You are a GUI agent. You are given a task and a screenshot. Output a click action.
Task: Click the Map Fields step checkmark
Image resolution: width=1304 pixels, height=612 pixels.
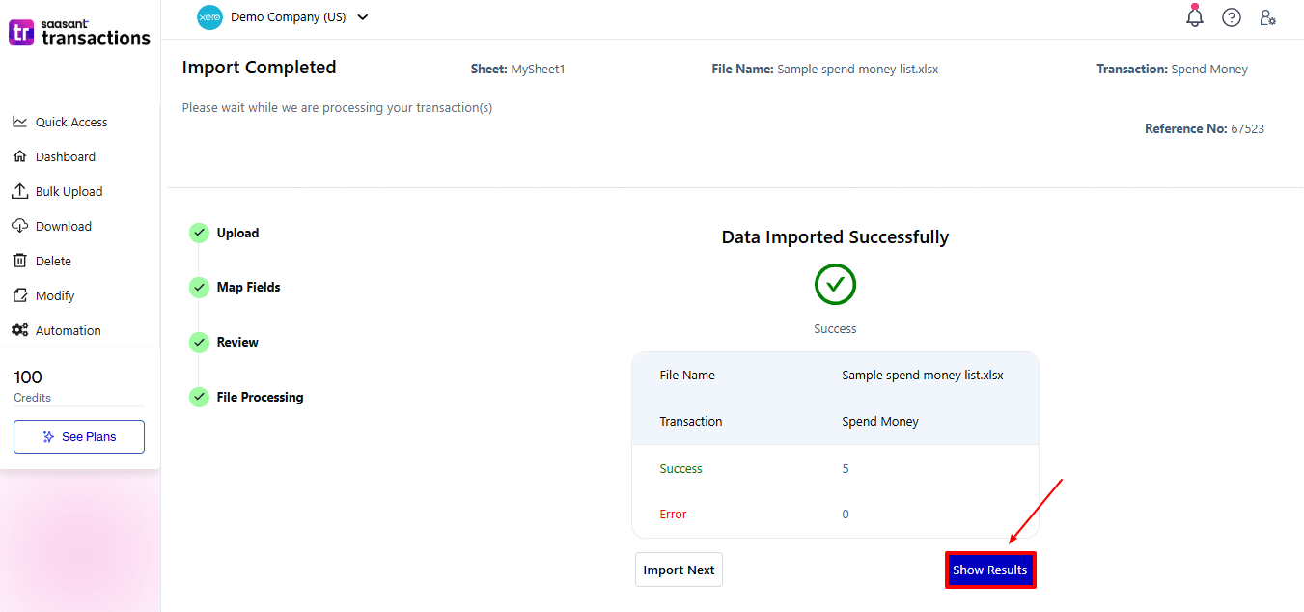click(x=199, y=288)
